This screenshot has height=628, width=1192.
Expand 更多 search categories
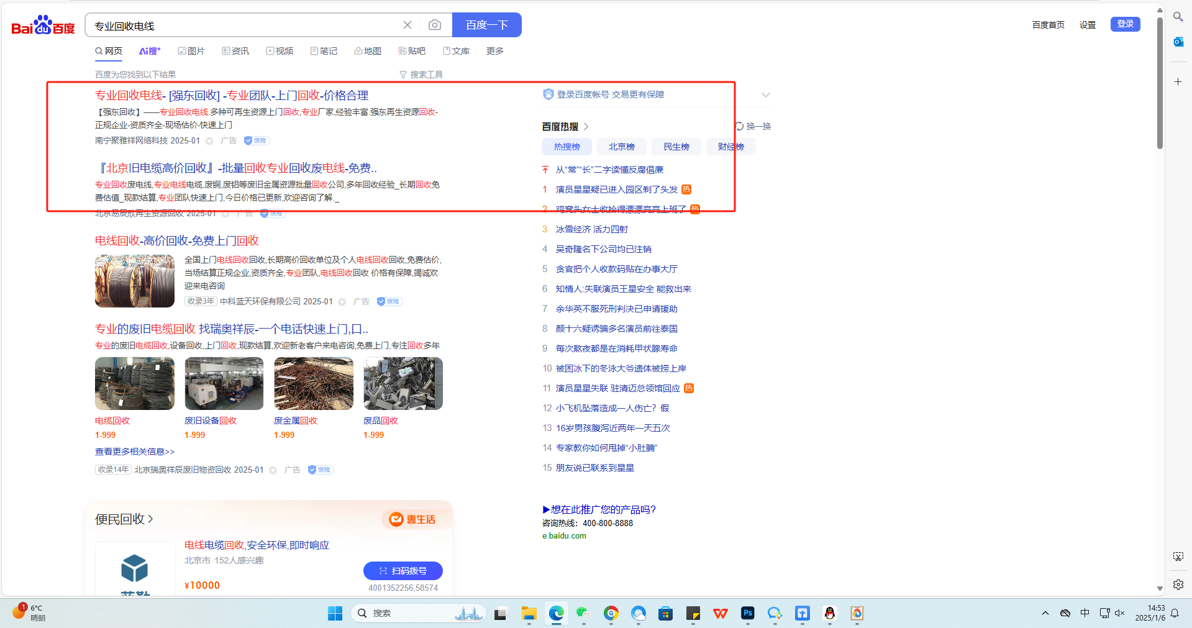pos(494,51)
